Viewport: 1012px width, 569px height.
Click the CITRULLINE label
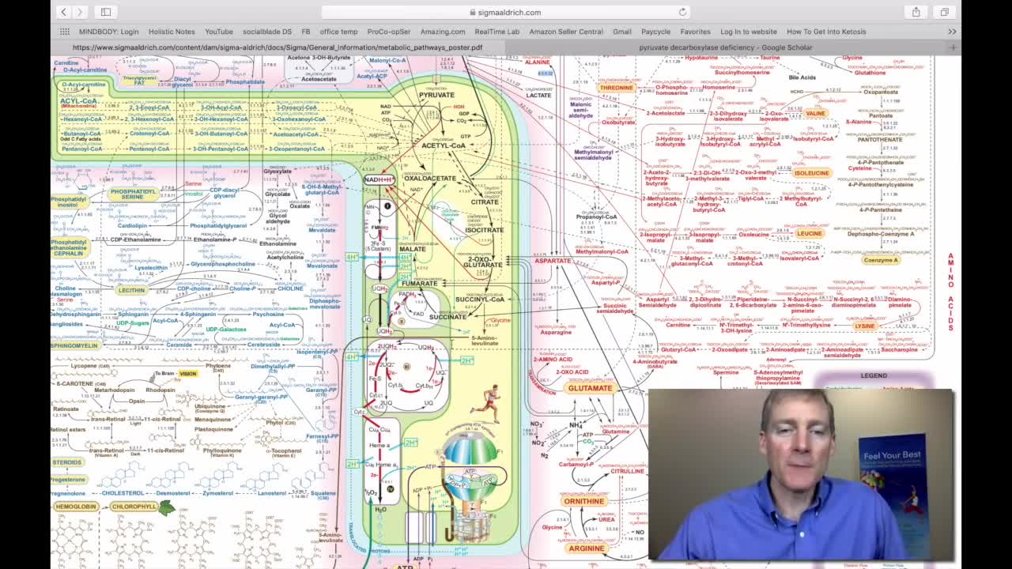pos(628,471)
